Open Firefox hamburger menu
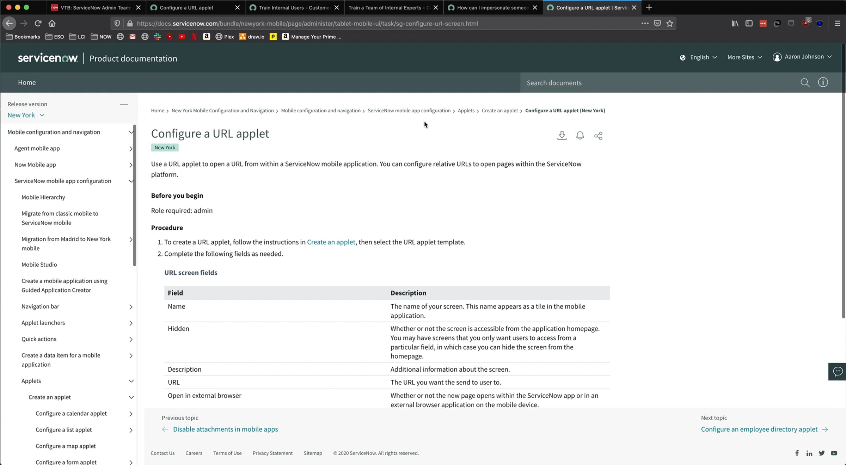Screen dimensions: 846x465 tap(838, 23)
